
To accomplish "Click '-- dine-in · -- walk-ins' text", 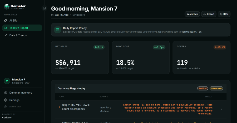I will [x=189, y=69].
